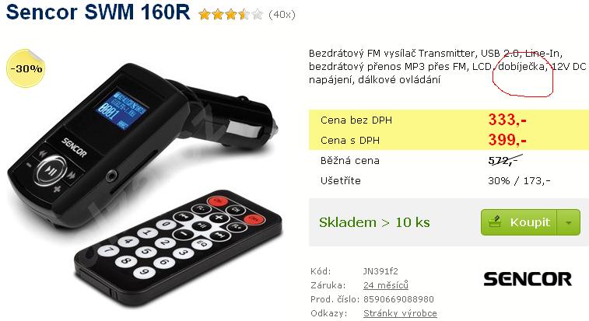The image size is (589, 321).
Task: Expand the dropdown arrow beside Koupit
Action: point(569,222)
